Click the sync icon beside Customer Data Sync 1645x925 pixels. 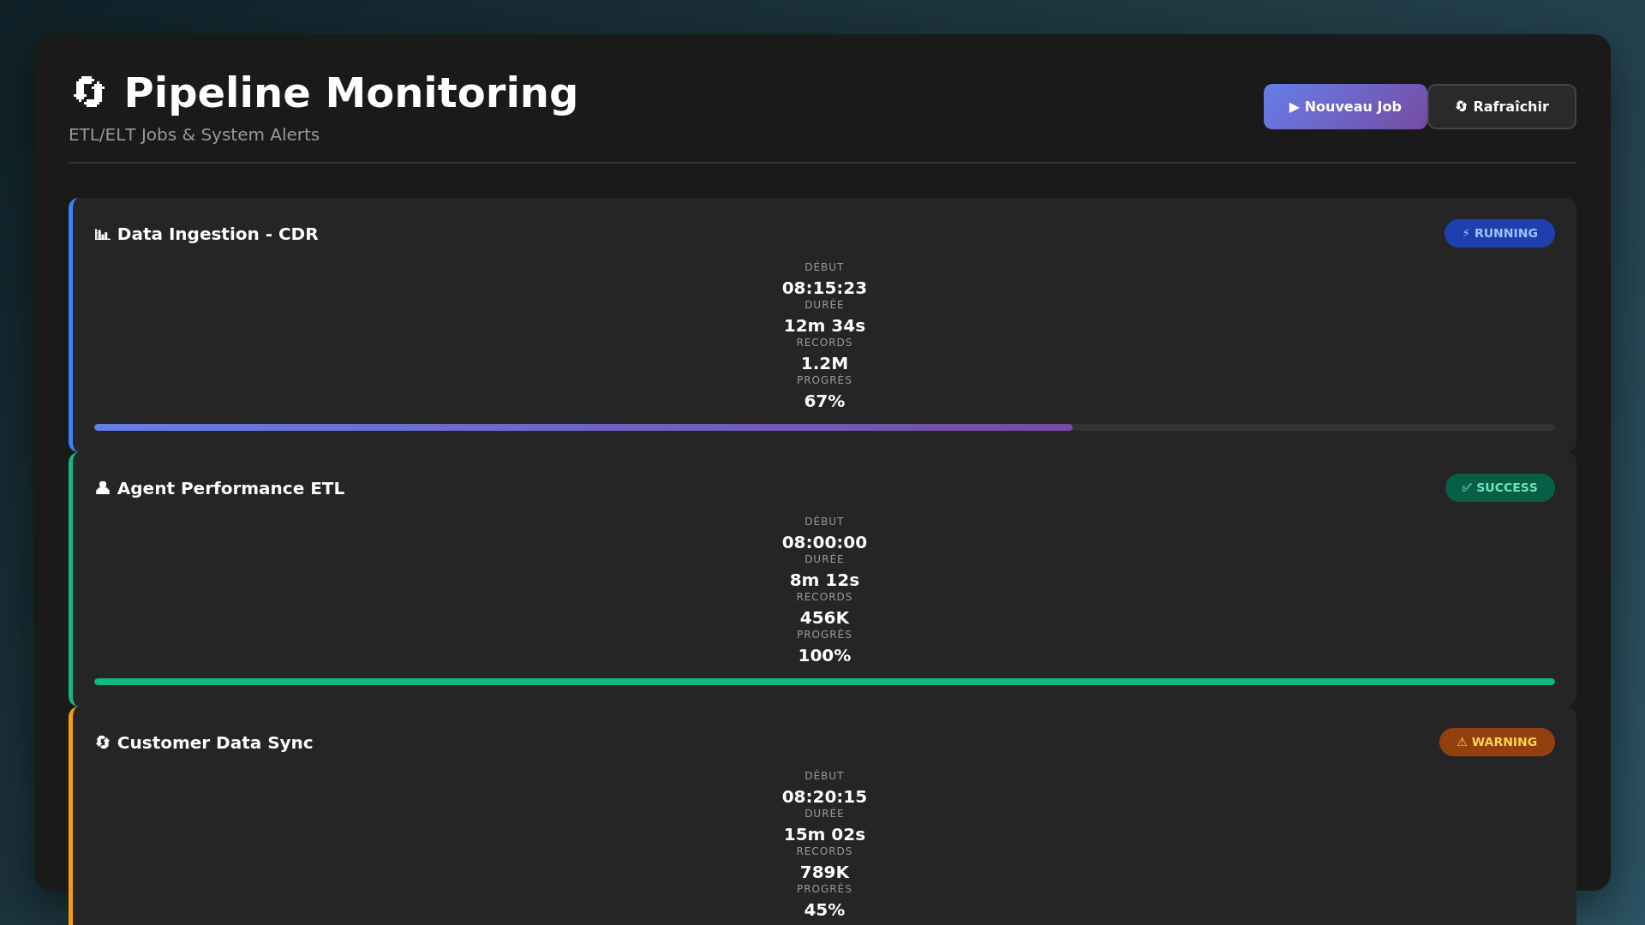pos(102,743)
